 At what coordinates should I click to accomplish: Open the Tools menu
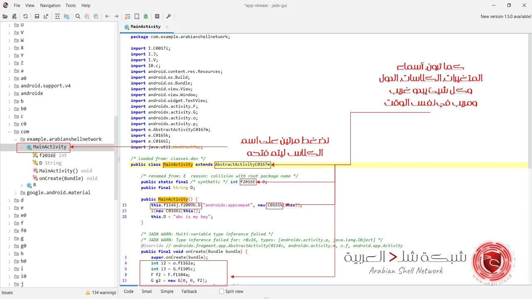tap(71, 5)
